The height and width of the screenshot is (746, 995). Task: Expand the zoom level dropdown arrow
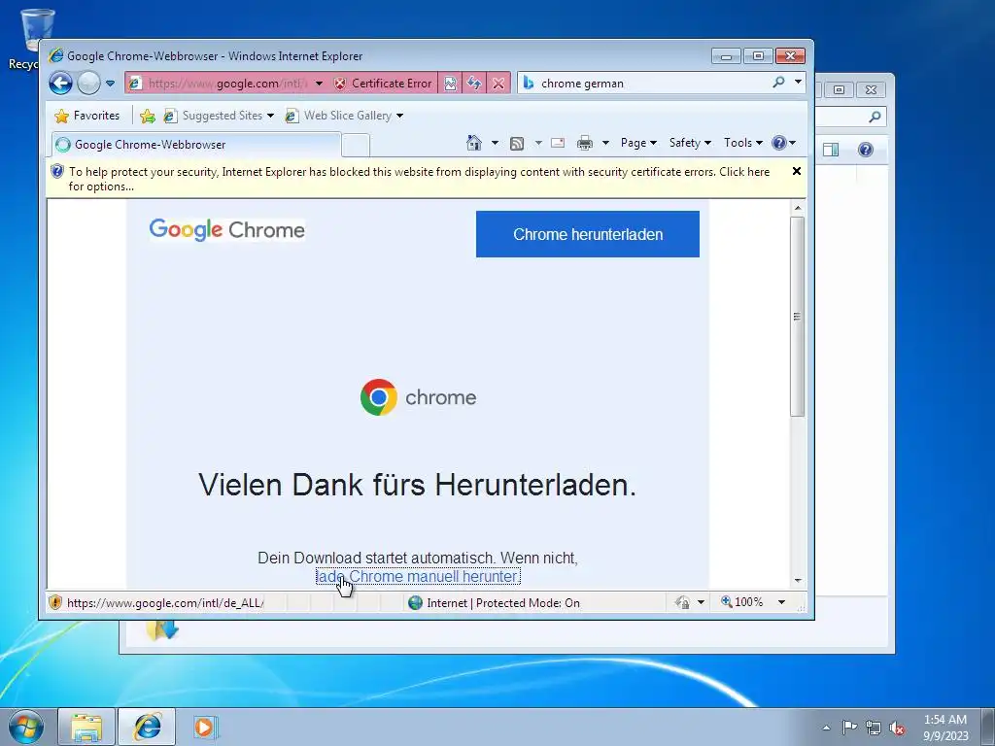point(782,602)
